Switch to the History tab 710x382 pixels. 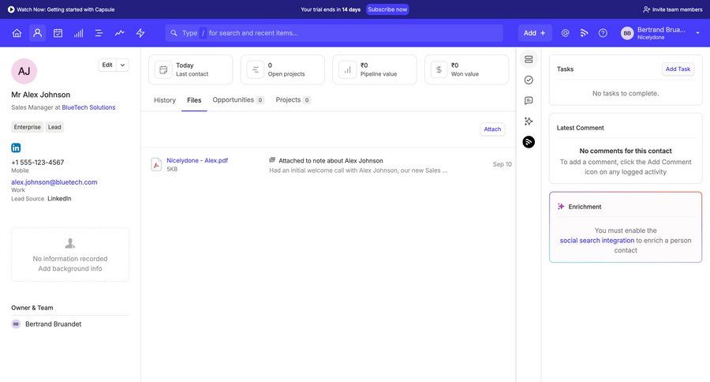point(165,100)
